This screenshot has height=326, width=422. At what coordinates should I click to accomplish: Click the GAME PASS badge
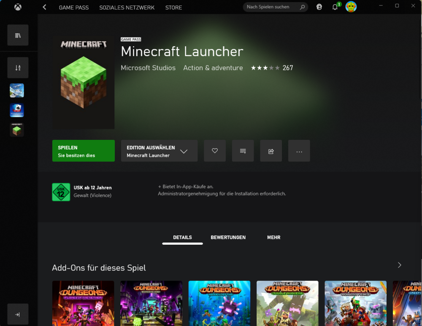(x=131, y=40)
